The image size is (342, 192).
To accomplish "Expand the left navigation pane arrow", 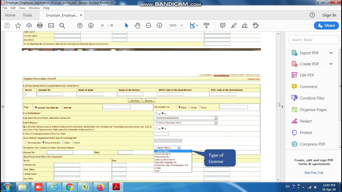I will pos(3,107).
